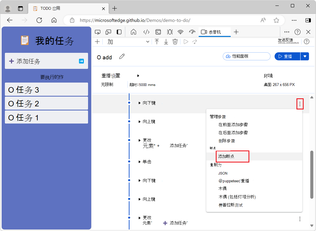Submit task with blue arrow button
Image resolution: width=316 pixels, height=231 pixels.
point(81,61)
